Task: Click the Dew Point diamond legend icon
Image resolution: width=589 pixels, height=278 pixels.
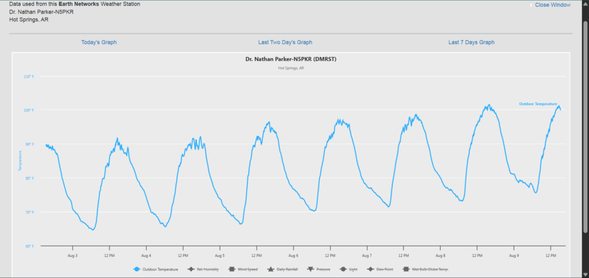Action: (x=369, y=269)
